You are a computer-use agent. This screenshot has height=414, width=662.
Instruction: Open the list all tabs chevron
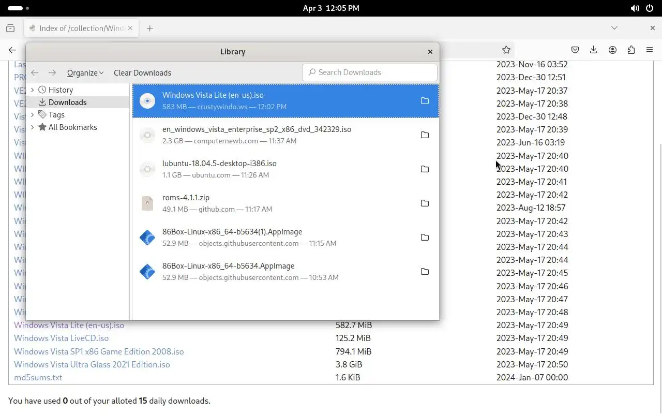[x=614, y=28]
